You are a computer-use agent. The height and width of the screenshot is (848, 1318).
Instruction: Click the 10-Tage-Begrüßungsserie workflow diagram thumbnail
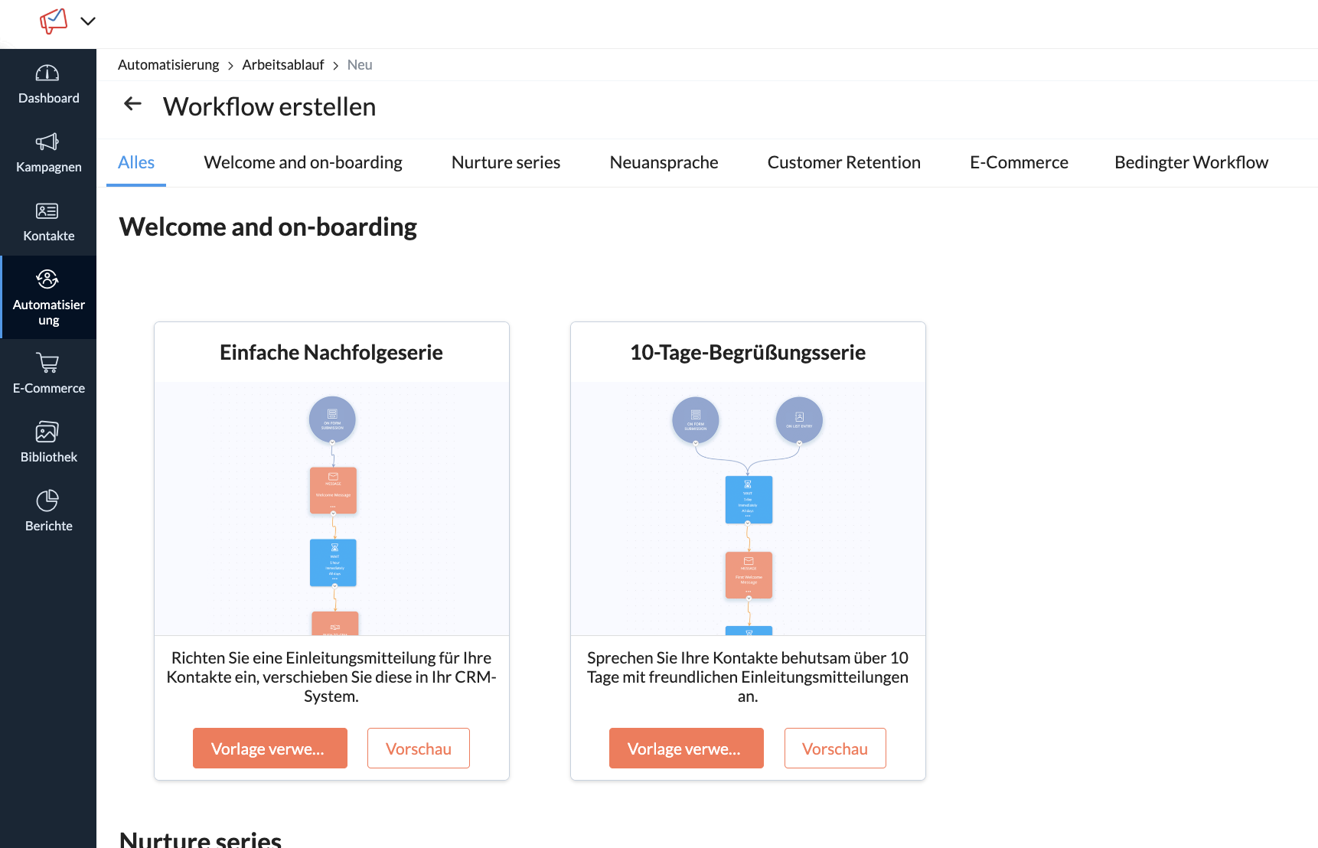[748, 509]
